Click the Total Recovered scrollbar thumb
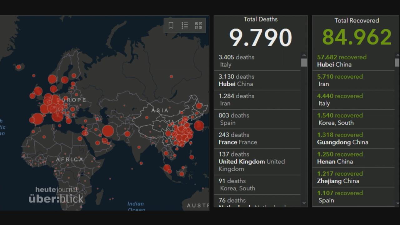The width and height of the screenshot is (400, 225). (397, 62)
